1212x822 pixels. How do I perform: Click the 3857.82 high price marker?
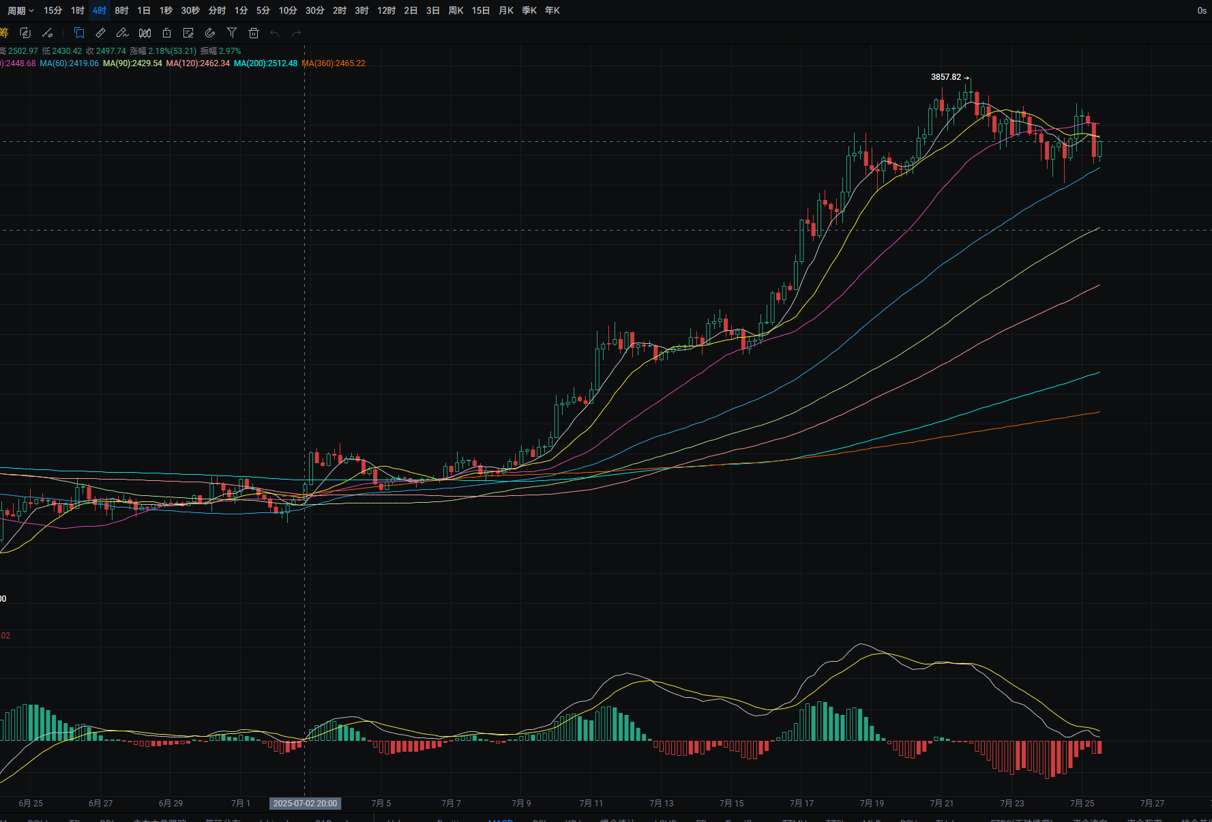click(946, 77)
